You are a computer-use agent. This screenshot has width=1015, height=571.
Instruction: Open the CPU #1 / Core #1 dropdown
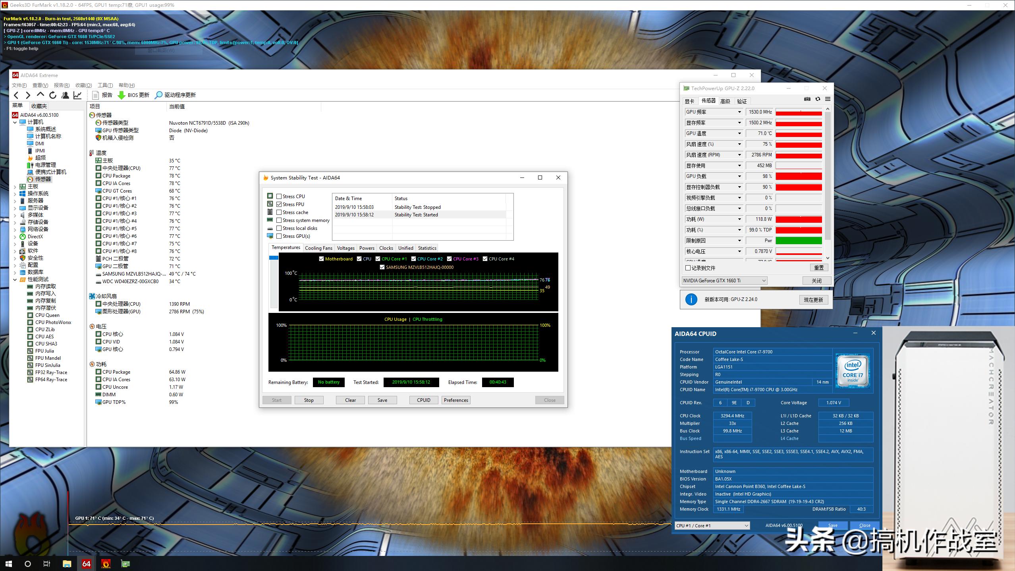[712, 525]
